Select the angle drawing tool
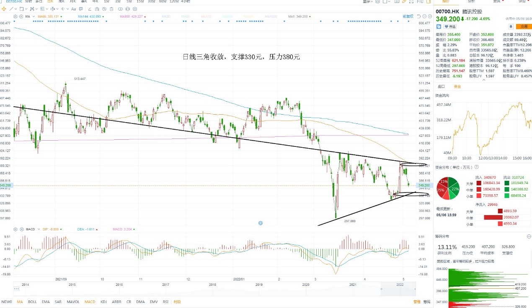 [90, 9]
